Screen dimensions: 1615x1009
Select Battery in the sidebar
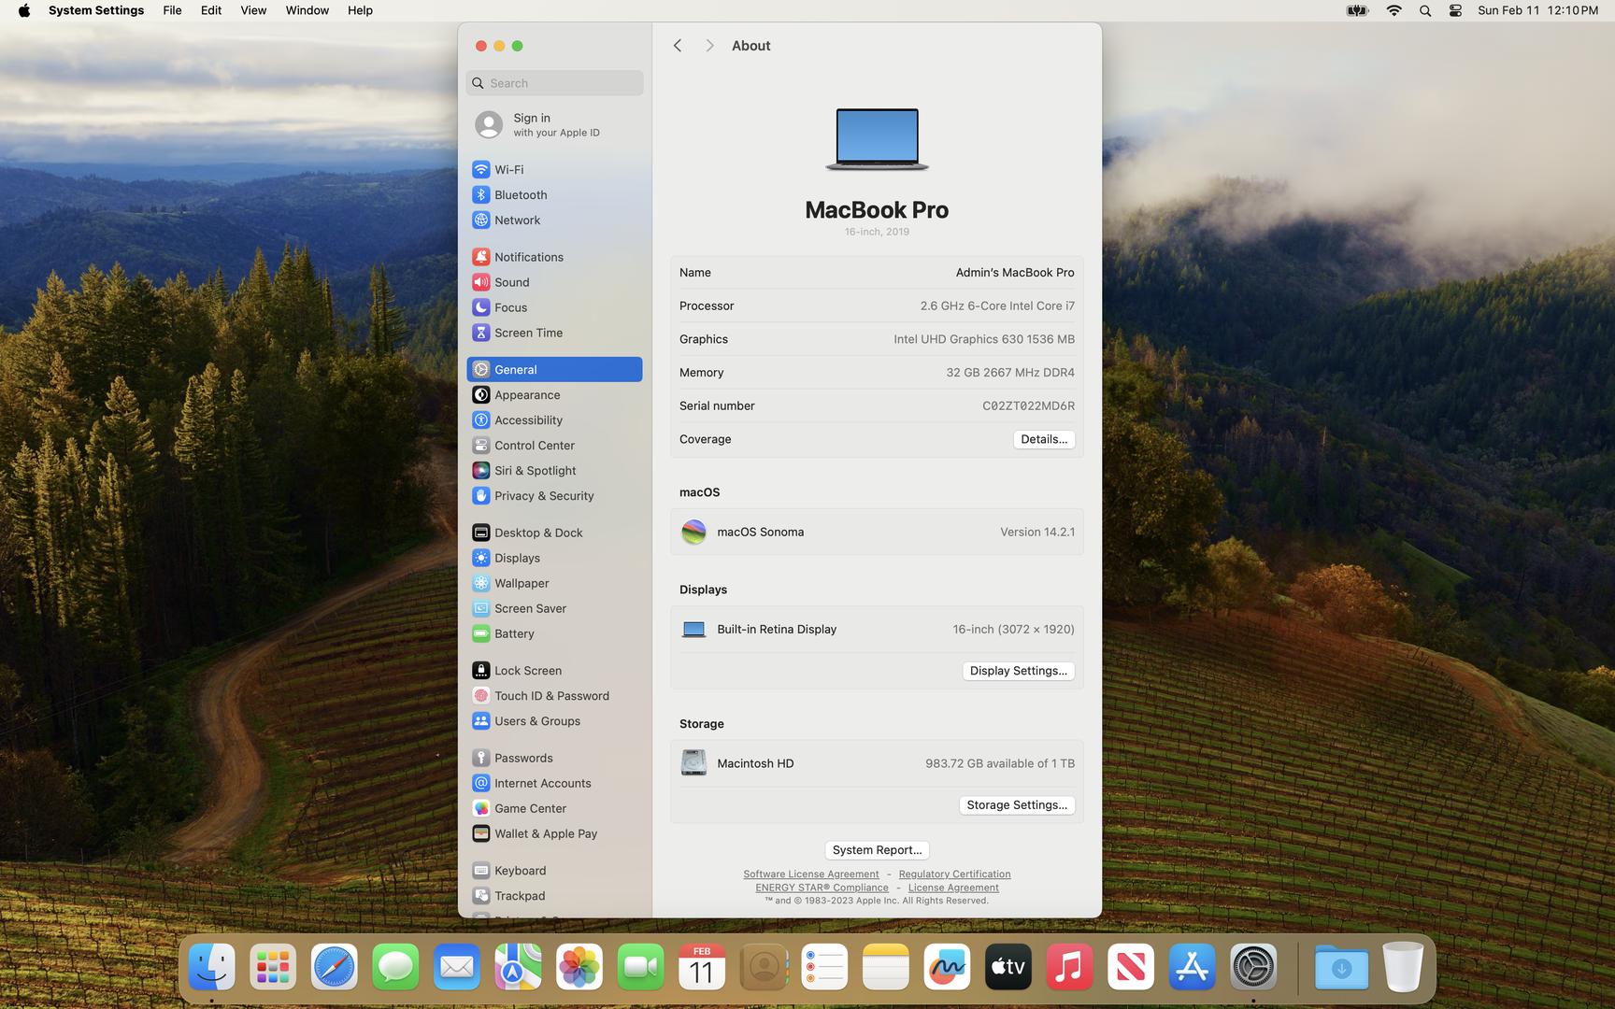pyautogui.click(x=513, y=633)
